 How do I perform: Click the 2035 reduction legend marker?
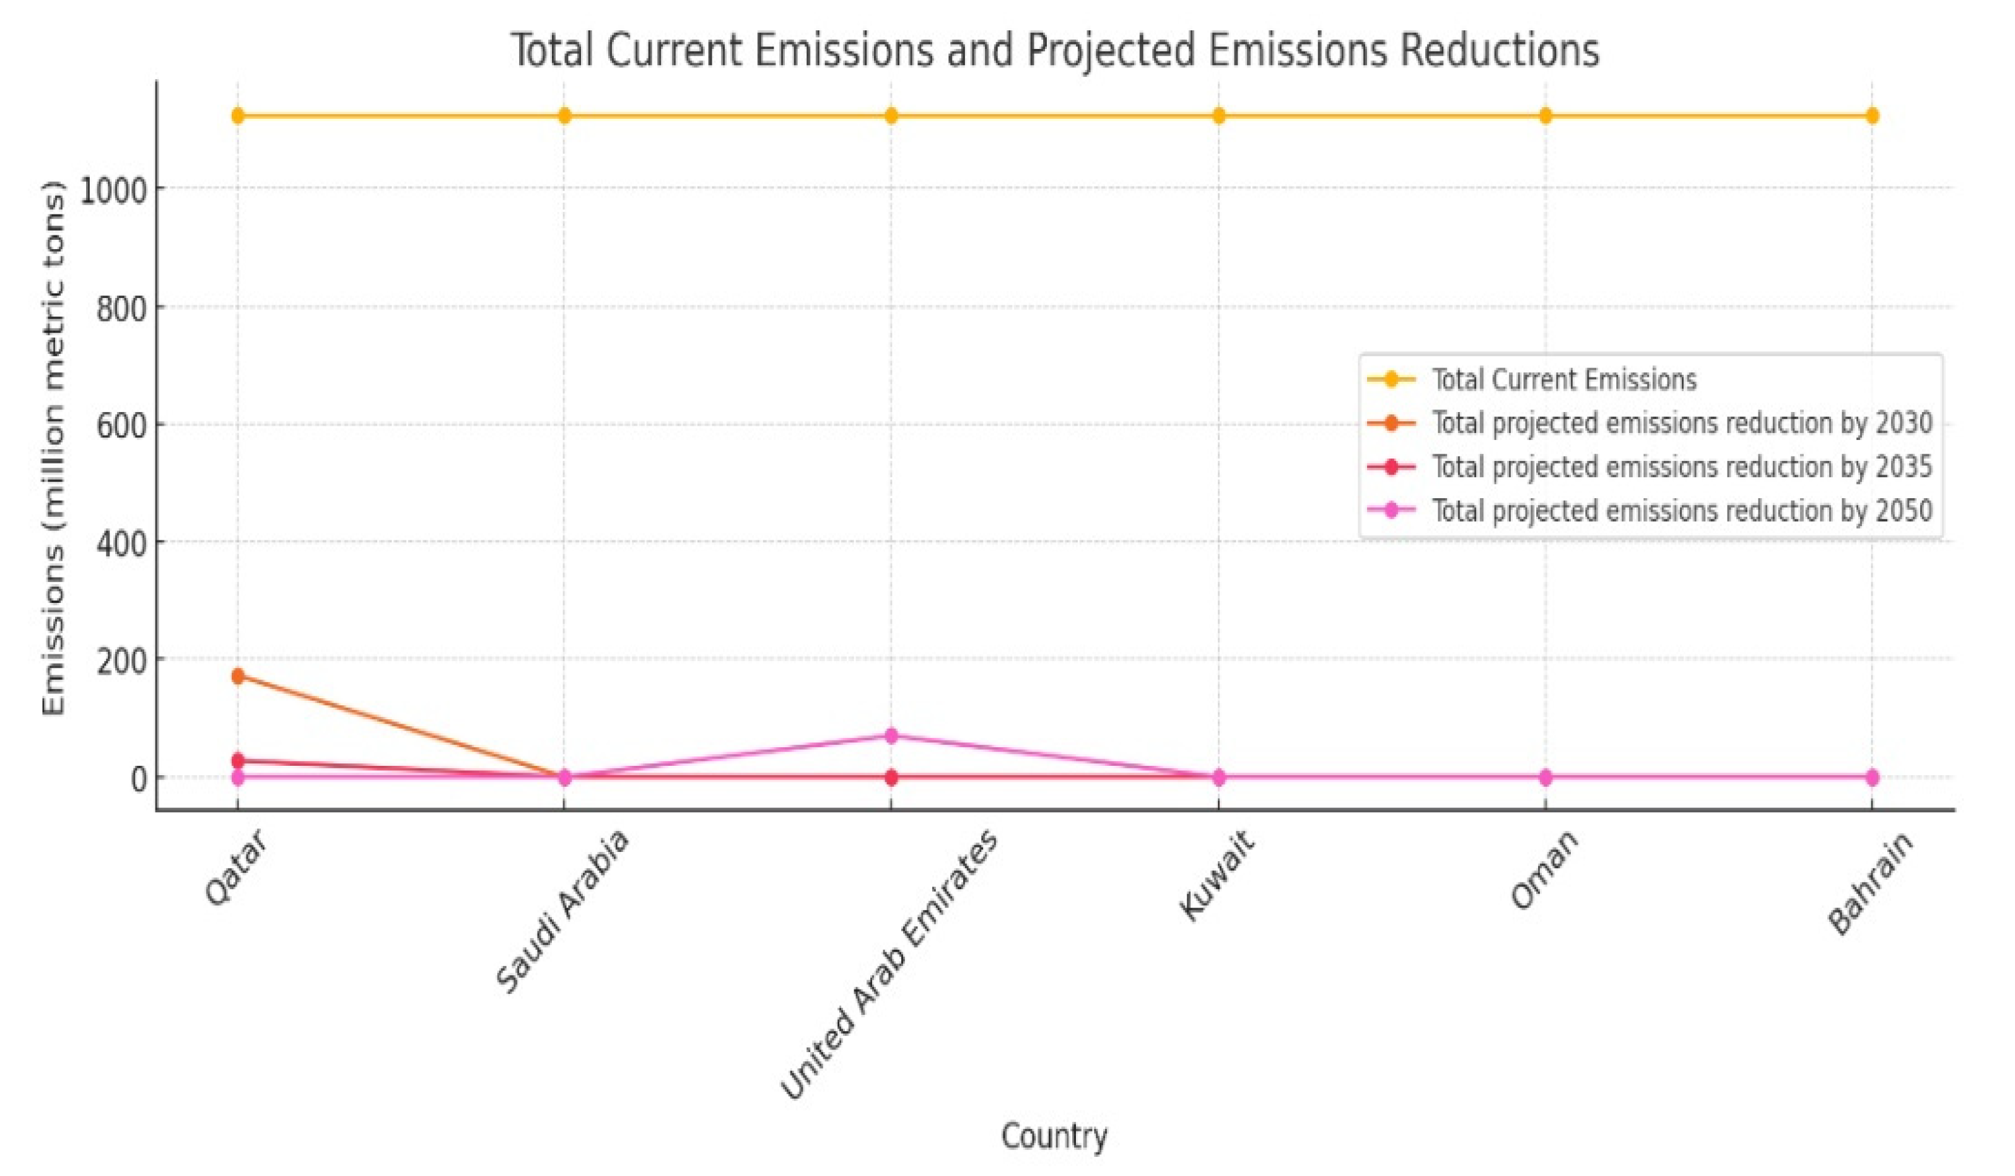1391,467
